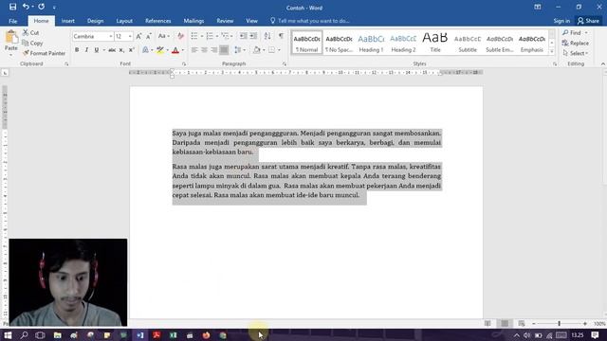Click Increase Indent icon
607x341 pixels.
click(x=253, y=36)
